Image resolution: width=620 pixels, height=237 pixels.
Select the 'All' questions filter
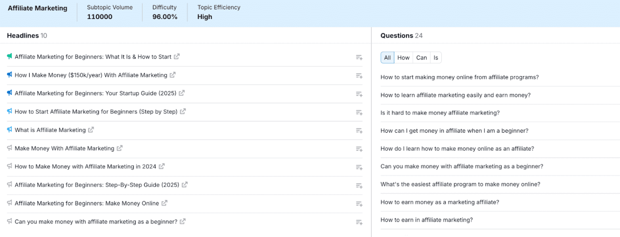pos(387,58)
